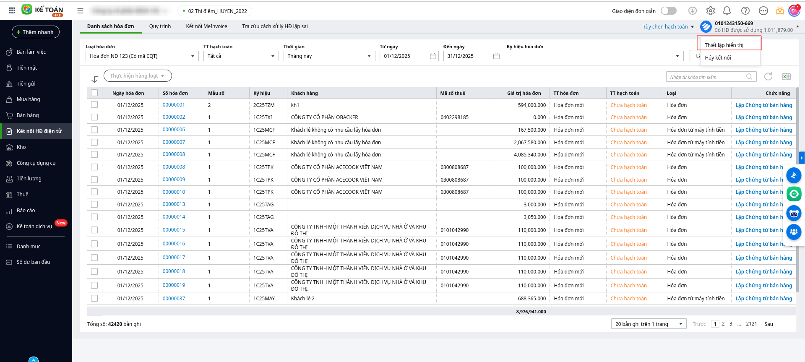The width and height of the screenshot is (805, 362).
Task: Switch to the Quy trình tab
Action: coord(160,26)
